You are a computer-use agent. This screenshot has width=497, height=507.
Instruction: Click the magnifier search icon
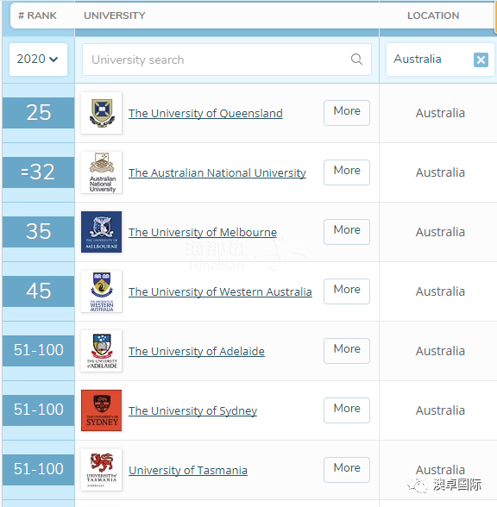click(x=356, y=59)
